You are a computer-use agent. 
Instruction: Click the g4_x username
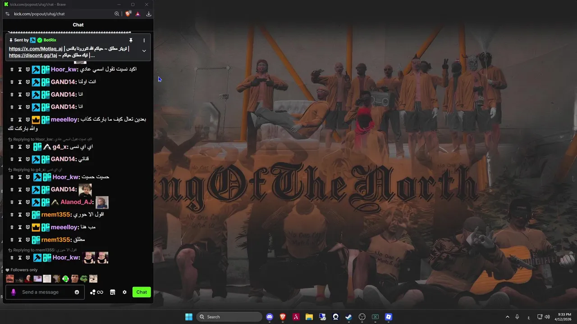click(60, 147)
